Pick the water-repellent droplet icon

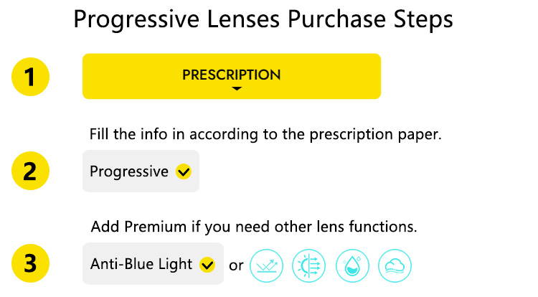tap(352, 265)
